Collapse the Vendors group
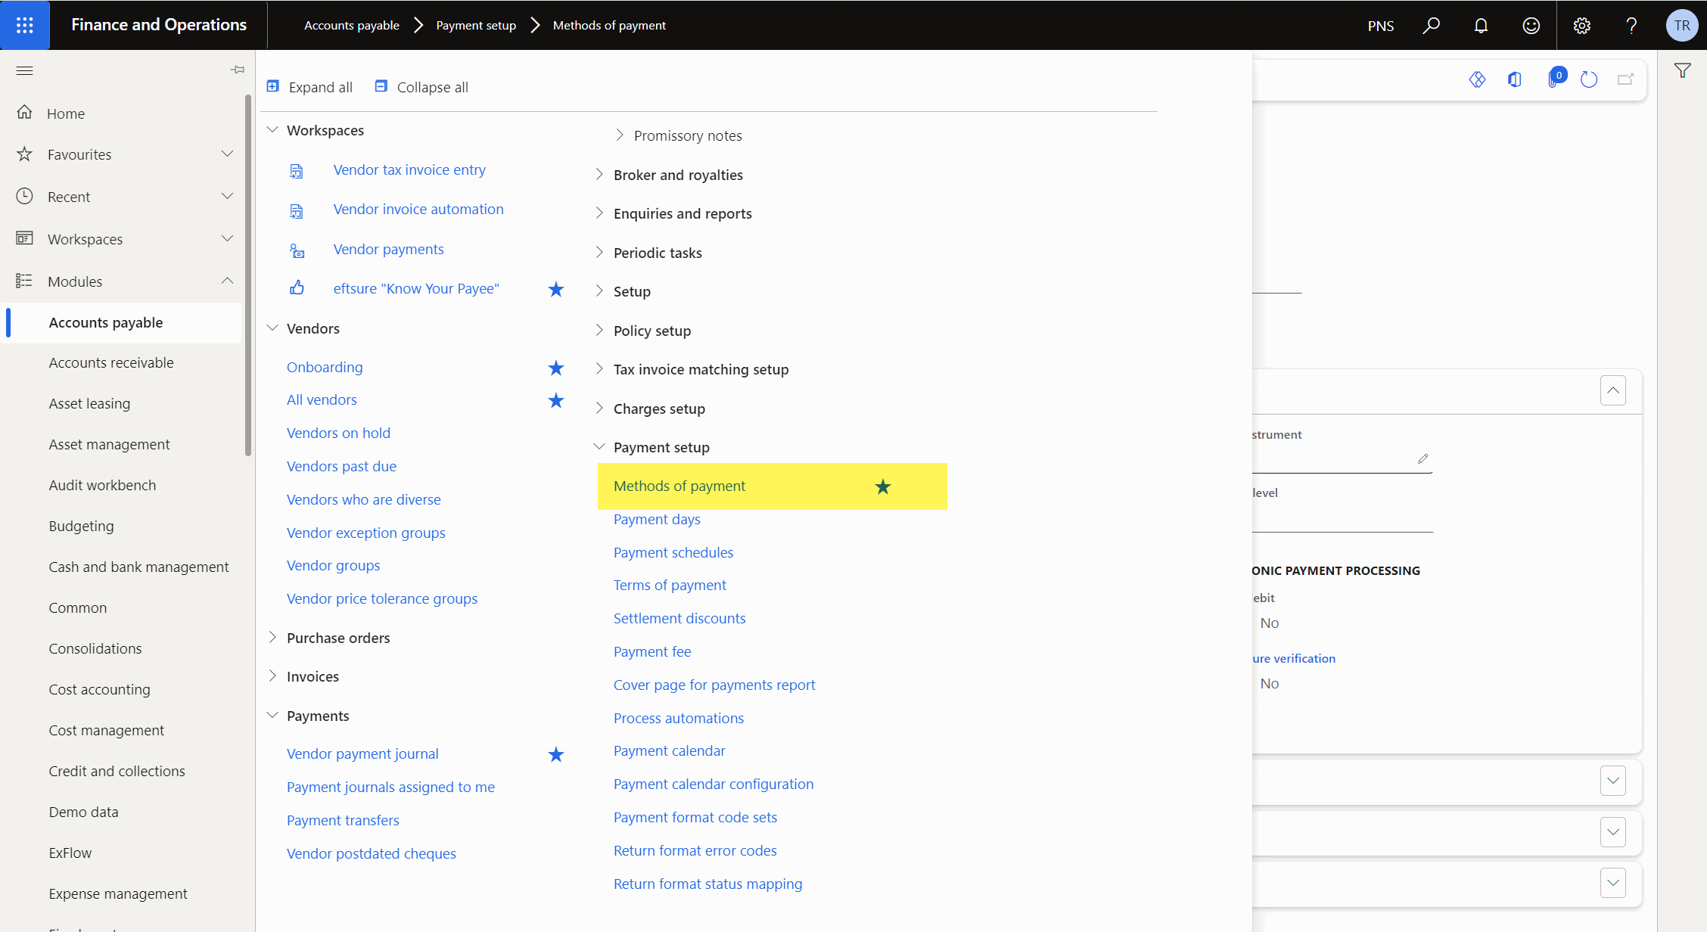This screenshot has width=1707, height=932. click(x=272, y=328)
